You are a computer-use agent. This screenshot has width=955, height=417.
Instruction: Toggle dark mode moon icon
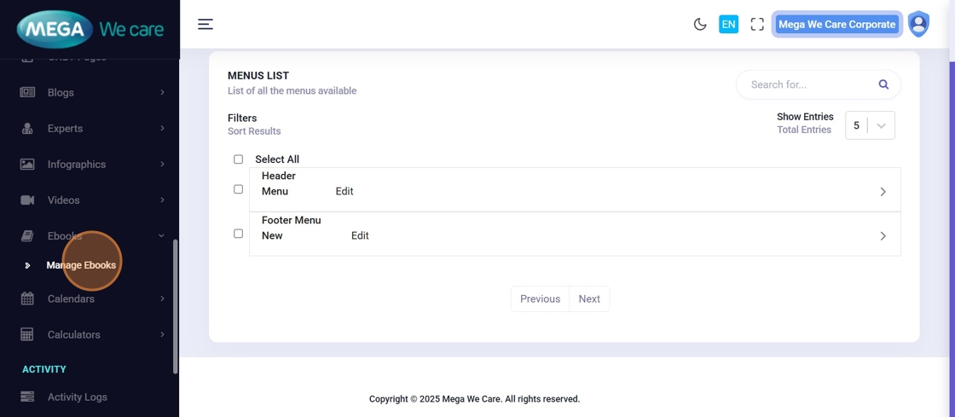(700, 24)
